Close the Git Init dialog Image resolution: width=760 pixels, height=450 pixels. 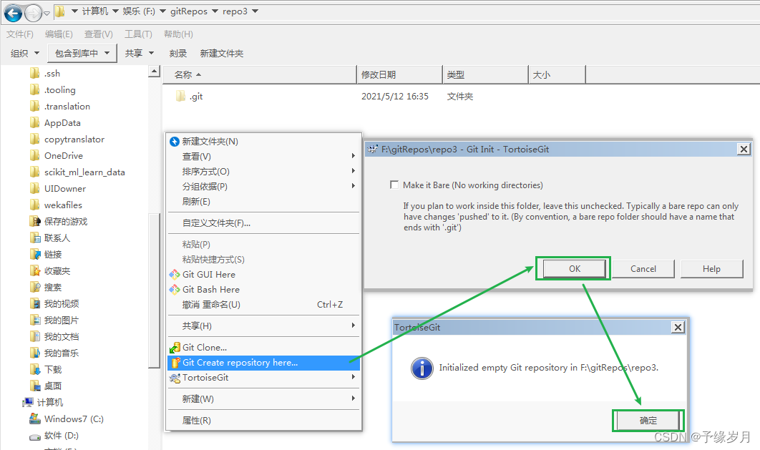tap(744, 150)
